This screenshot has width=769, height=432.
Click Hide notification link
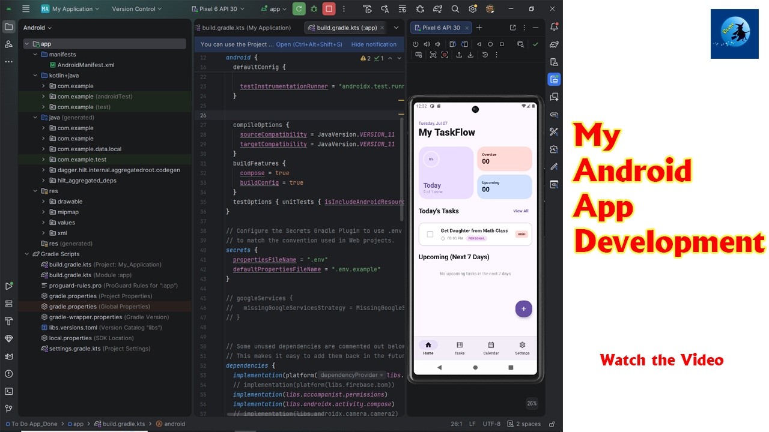coord(374,44)
